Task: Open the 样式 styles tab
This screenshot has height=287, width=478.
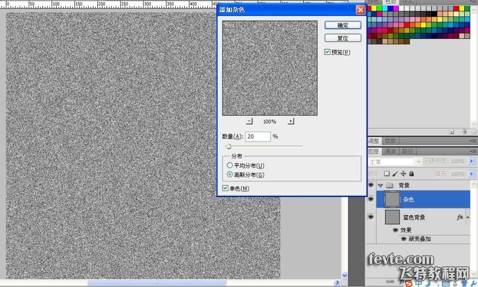Action: [x=407, y=2]
